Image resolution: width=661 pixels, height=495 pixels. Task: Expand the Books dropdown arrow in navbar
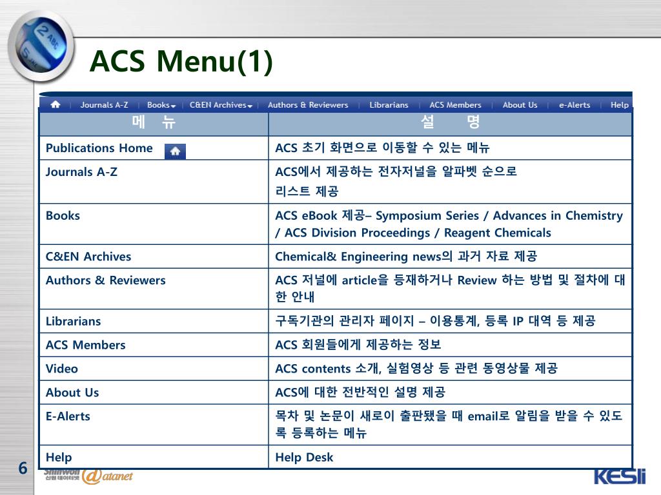tap(173, 106)
